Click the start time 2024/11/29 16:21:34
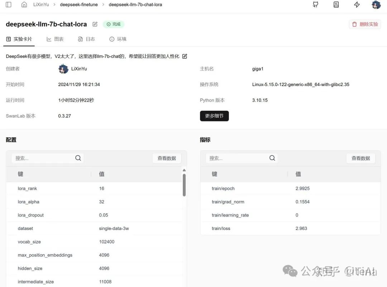387x287 pixels. click(x=79, y=84)
